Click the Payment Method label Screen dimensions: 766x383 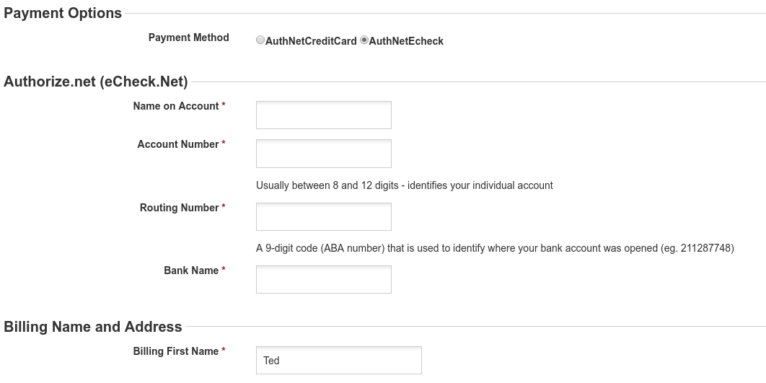188,38
